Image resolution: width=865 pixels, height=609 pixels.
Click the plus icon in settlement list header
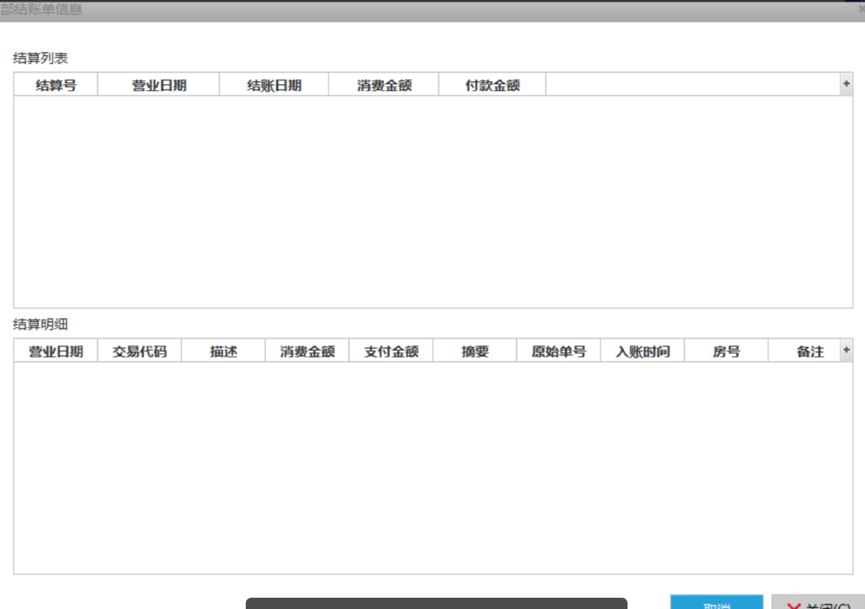pyautogui.click(x=846, y=84)
